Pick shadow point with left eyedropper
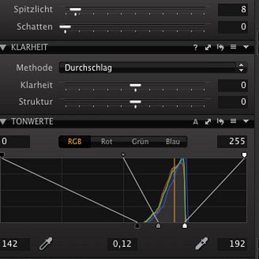The image size is (259, 259). [46, 243]
